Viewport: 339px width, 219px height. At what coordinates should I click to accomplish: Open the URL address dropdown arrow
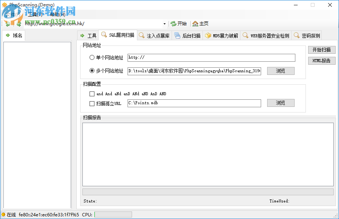tap(164, 23)
